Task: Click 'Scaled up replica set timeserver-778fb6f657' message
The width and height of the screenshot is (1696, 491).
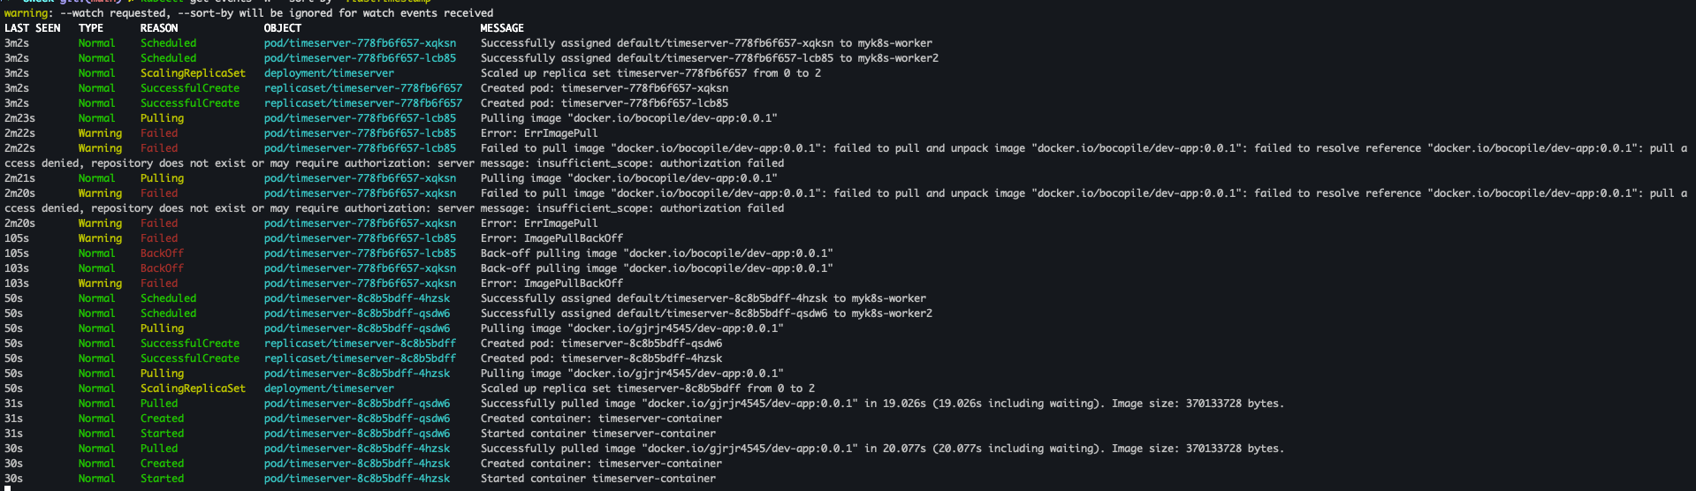Action: tap(650, 73)
